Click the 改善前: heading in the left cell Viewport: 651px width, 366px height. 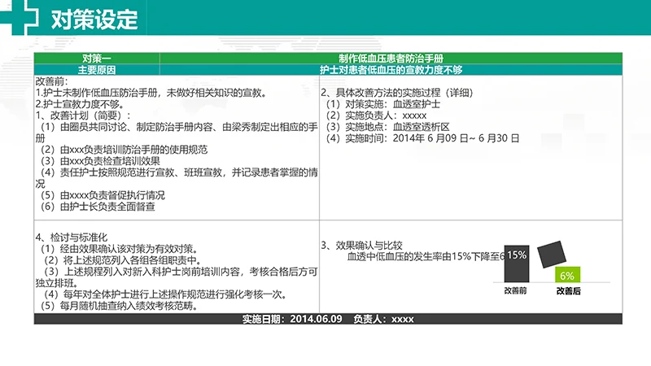tap(51, 82)
